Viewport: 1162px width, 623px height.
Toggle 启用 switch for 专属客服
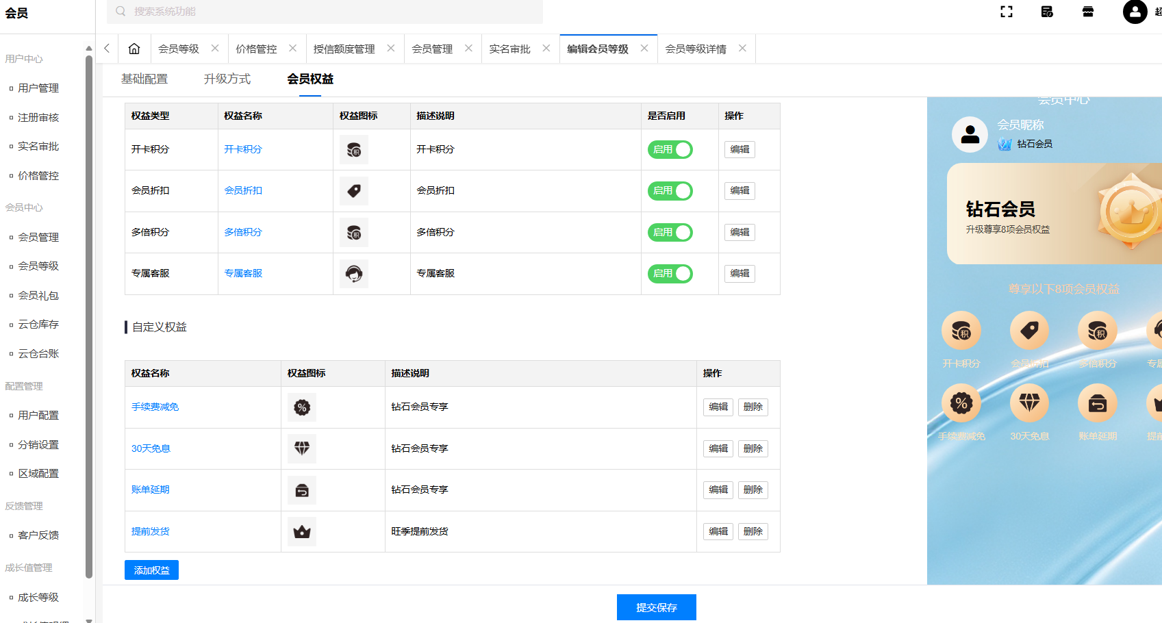(x=670, y=273)
